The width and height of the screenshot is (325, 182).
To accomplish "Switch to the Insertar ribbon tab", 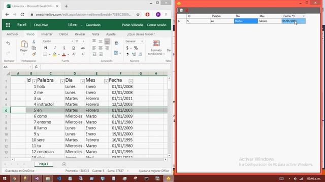I will [47, 34].
